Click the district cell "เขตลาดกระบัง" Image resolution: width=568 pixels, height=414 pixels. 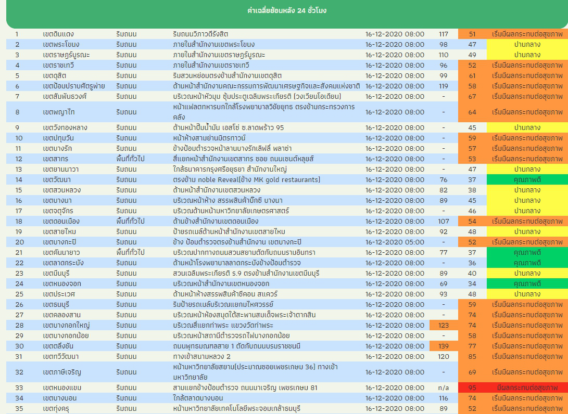63,263
